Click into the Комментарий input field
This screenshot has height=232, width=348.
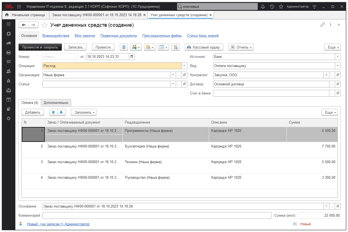pyautogui.click(x=157, y=216)
